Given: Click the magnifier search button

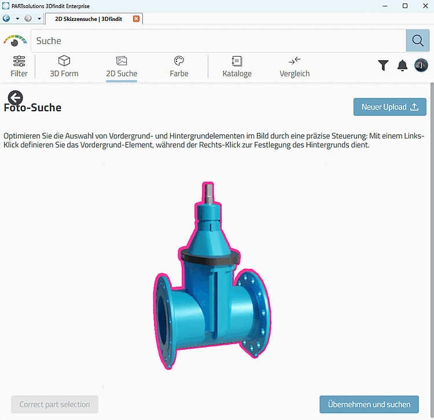Looking at the screenshot, I should 418,41.
